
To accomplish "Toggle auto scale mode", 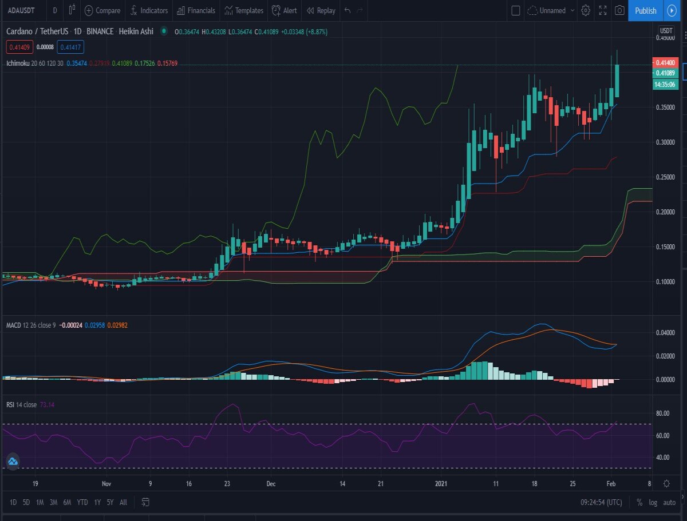I will (x=669, y=503).
